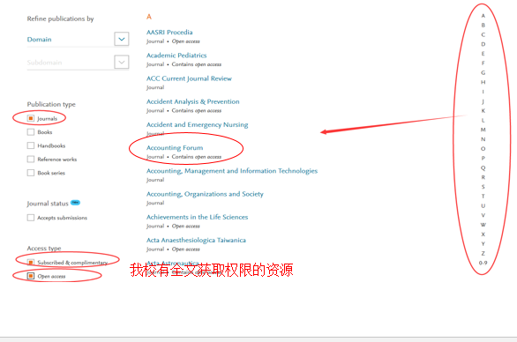Image resolution: width=517 pixels, height=342 pixels.
Task: Jump to letter L in index
Action: coord(483,120)
